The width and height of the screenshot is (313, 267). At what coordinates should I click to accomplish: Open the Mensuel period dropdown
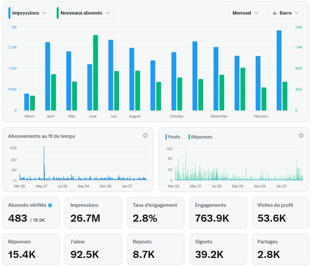pyautogui.click(x=246, y=13)
